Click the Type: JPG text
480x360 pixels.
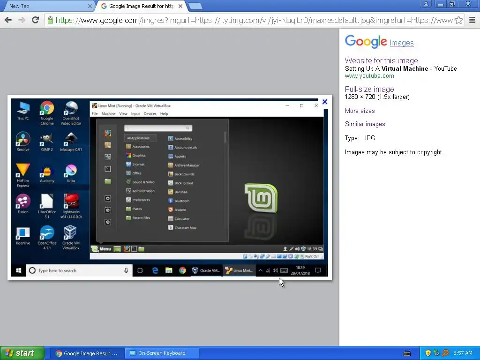pos(360,138)
